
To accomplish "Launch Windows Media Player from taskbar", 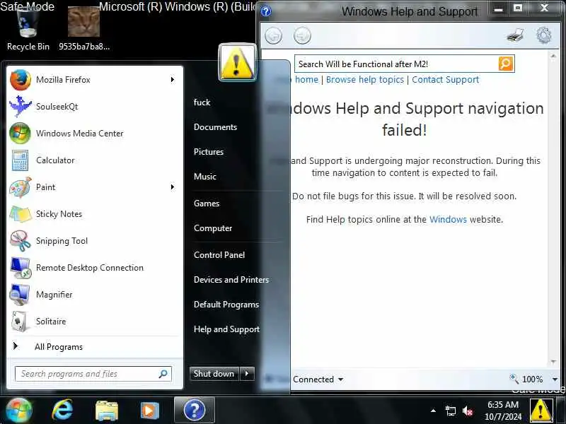I will [x=149, y=411].
